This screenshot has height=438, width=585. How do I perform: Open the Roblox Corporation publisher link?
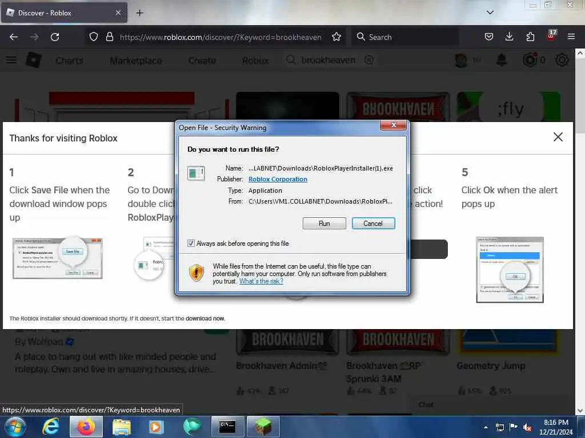click(x=278, y=179)
